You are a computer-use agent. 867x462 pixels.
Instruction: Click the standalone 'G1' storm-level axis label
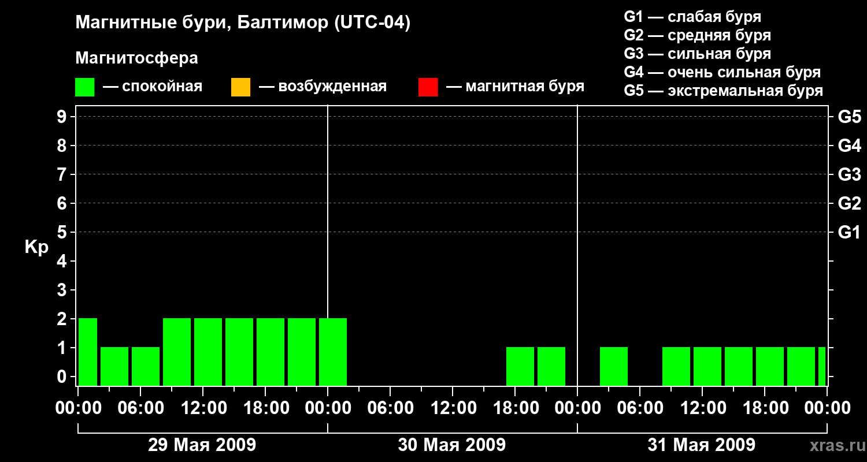[x=850, y=232]
